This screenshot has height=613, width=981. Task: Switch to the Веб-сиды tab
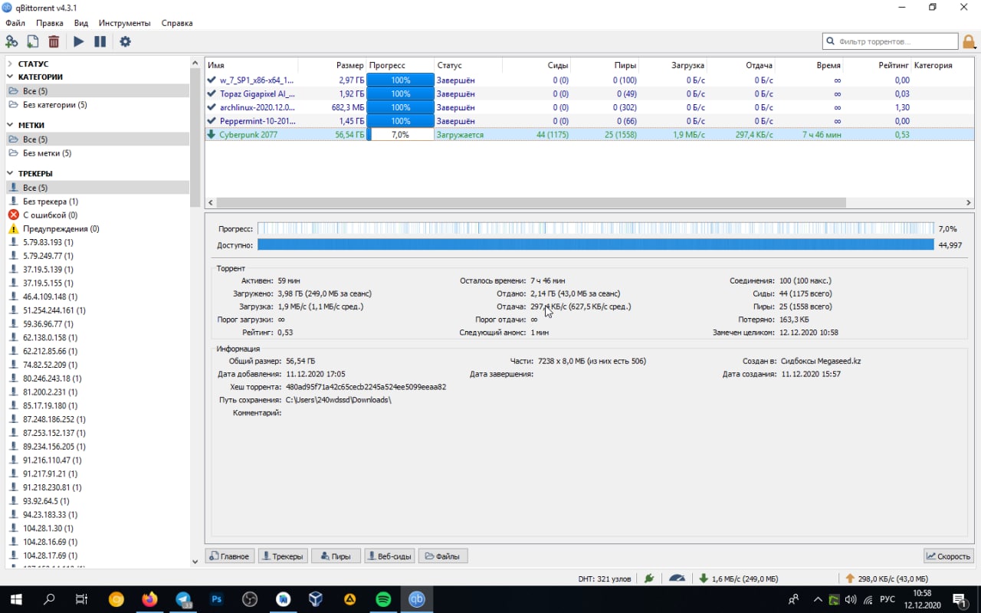pos(390,556)
